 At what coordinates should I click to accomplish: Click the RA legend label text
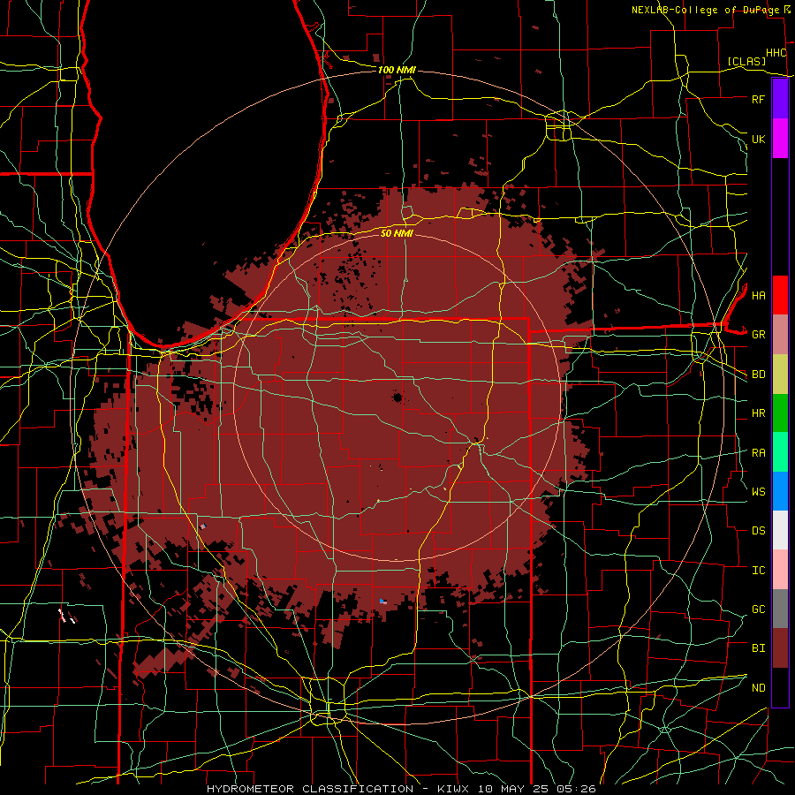(758, 452)
